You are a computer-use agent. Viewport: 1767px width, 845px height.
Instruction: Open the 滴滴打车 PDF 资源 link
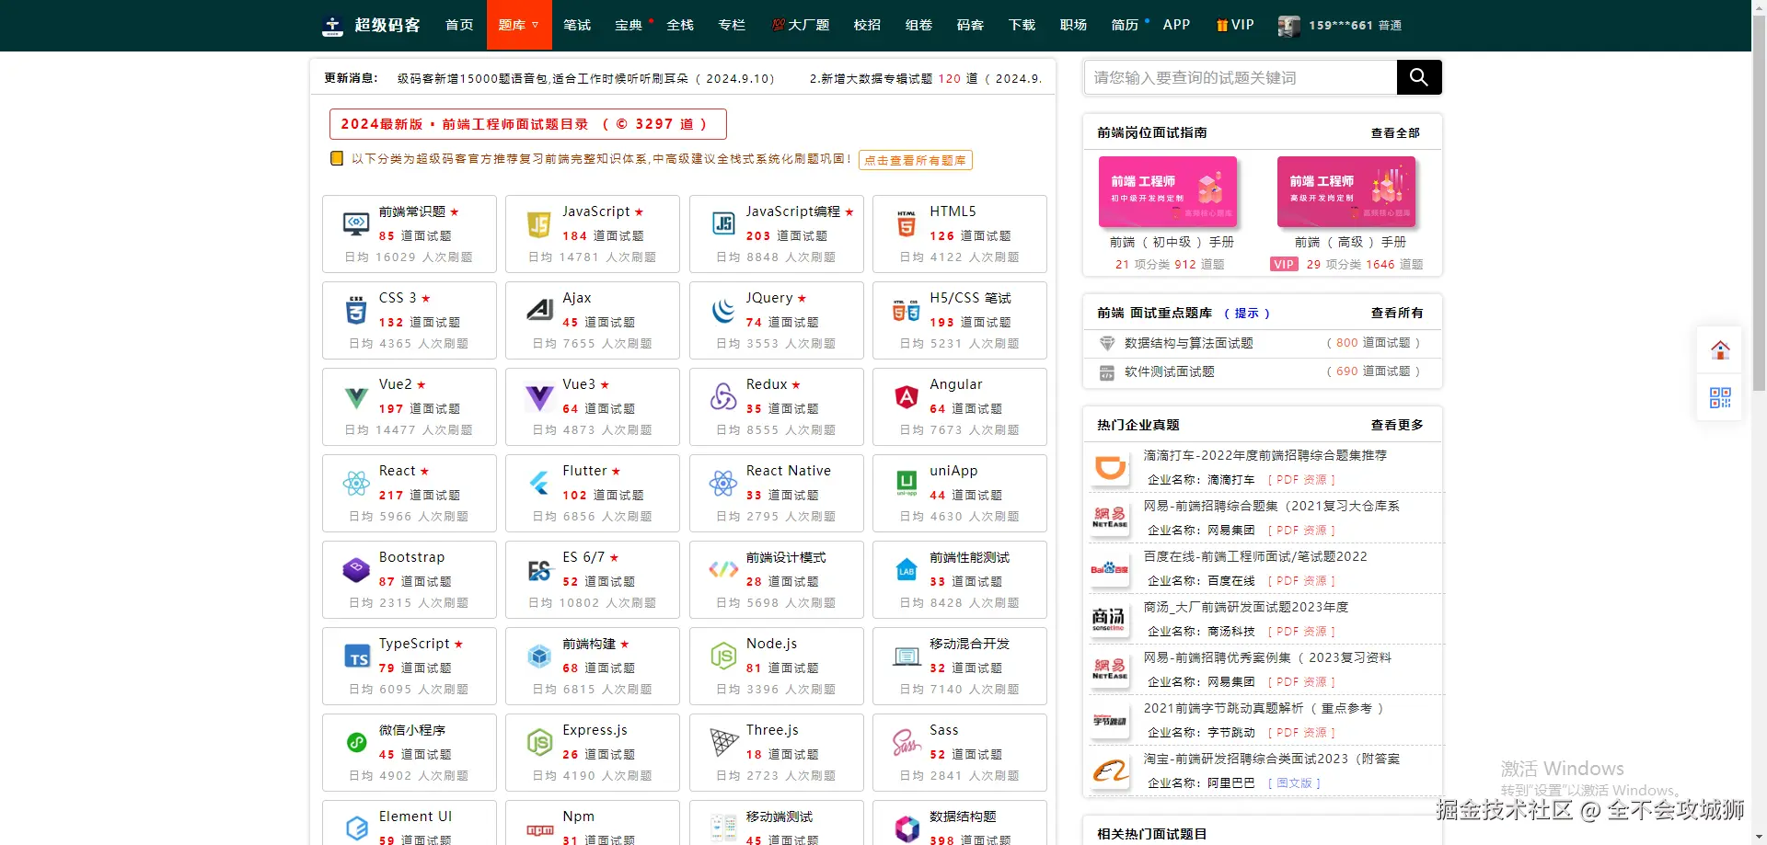click(x=1300, y=479)
